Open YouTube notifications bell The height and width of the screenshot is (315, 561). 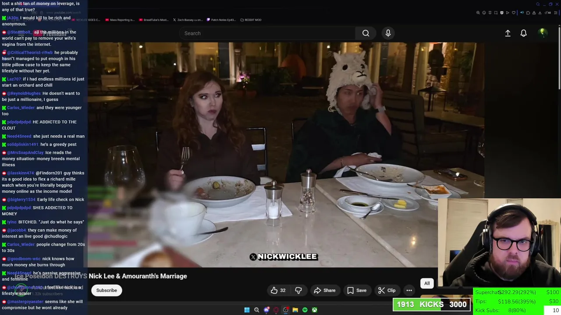click(x=523, y=33)
